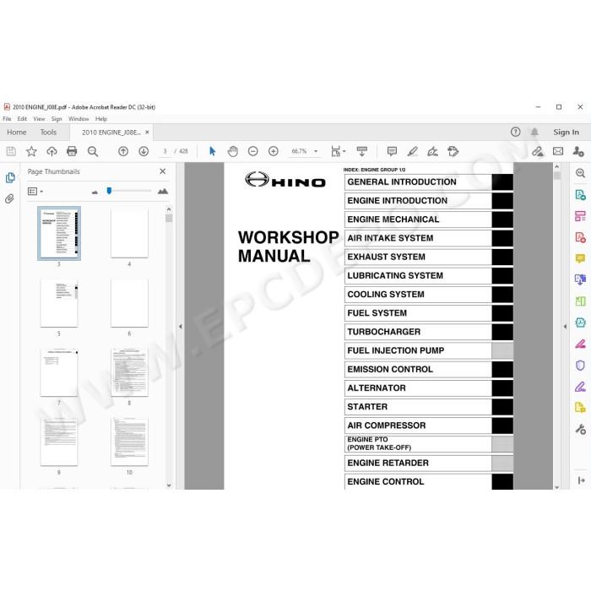Open zoom level dropdown arrow
Image resolution: width=591 pixels, height=591 pixels.
[x=316, y=151]
